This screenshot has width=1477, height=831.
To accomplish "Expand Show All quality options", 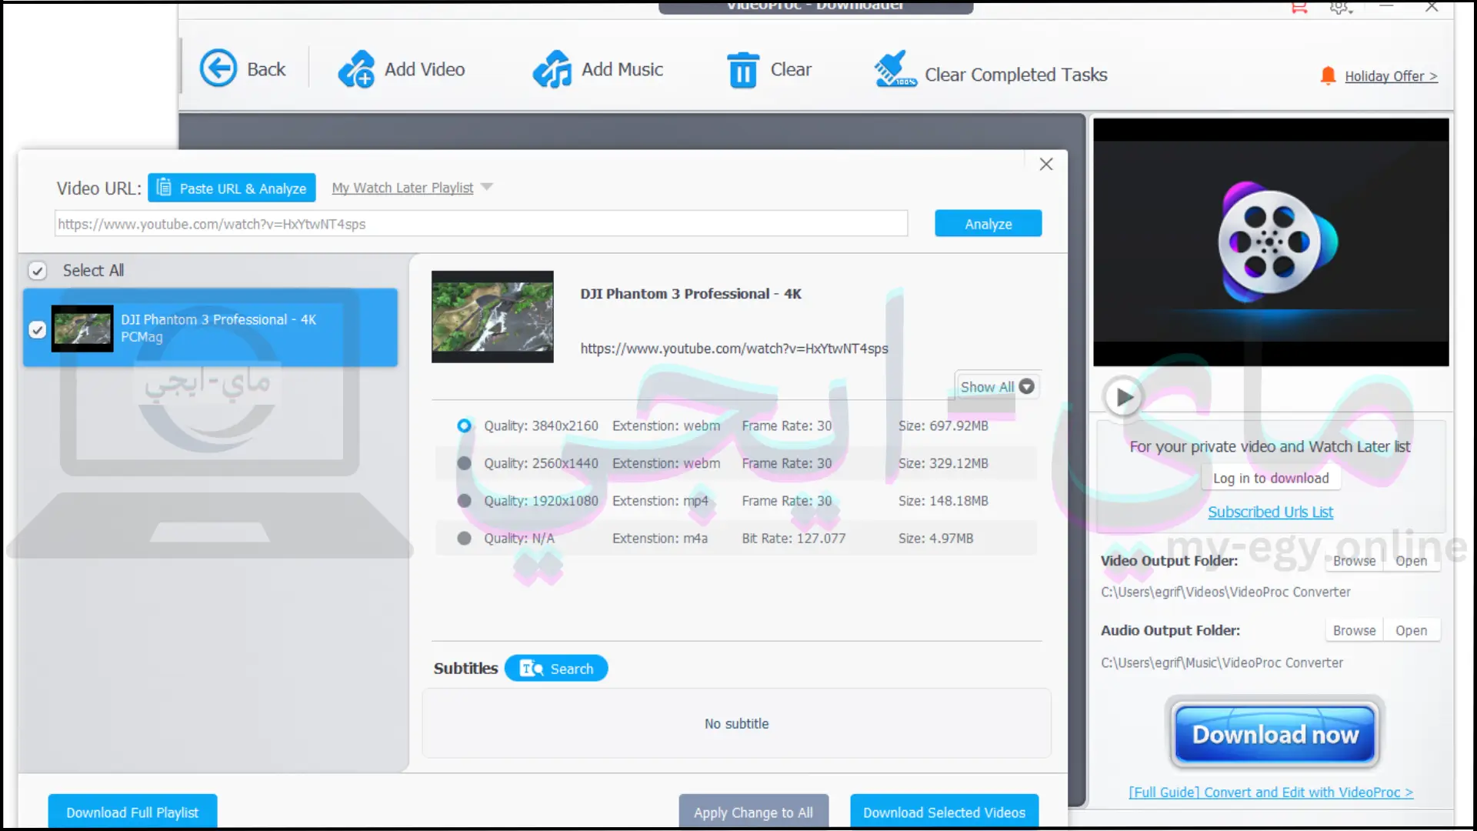I will click(996, 386).
